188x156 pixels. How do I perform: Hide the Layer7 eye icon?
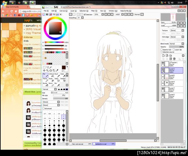tap(163, 88)
